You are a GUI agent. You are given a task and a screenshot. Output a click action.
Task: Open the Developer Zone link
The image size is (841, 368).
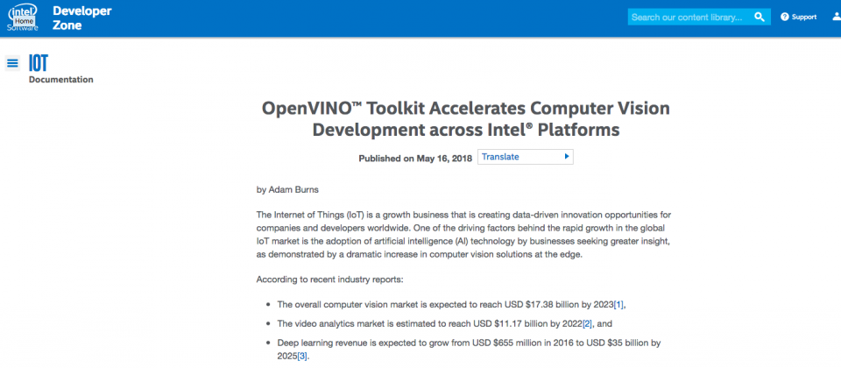tap(82, 18)
